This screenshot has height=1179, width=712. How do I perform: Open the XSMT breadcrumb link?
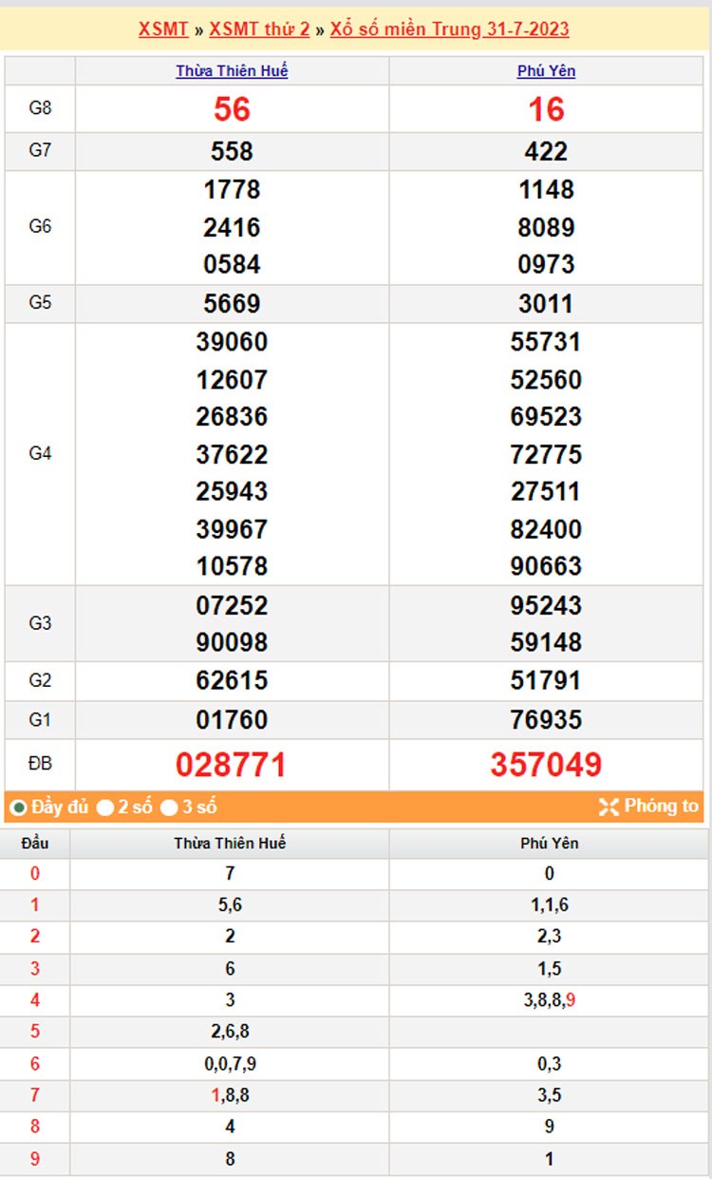[163, 29]
